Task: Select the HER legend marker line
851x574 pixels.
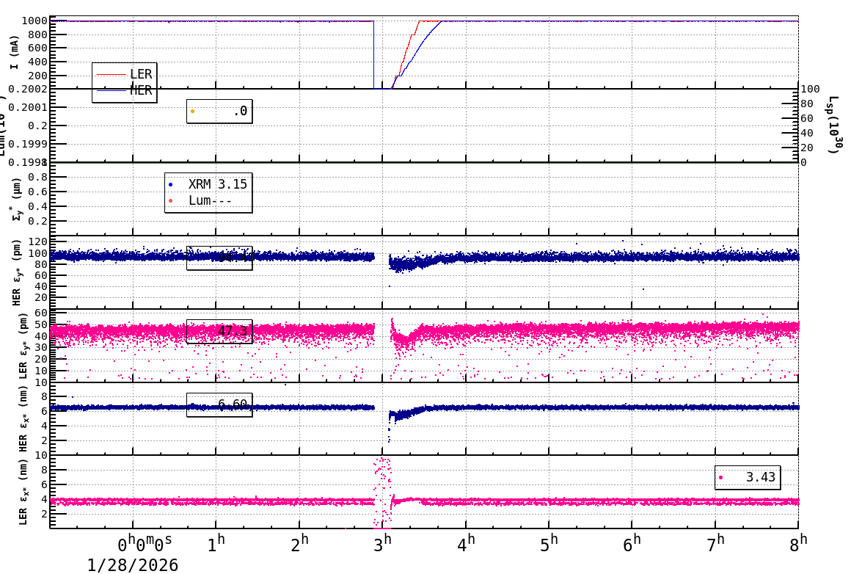Action: click(x=110, y=91)
